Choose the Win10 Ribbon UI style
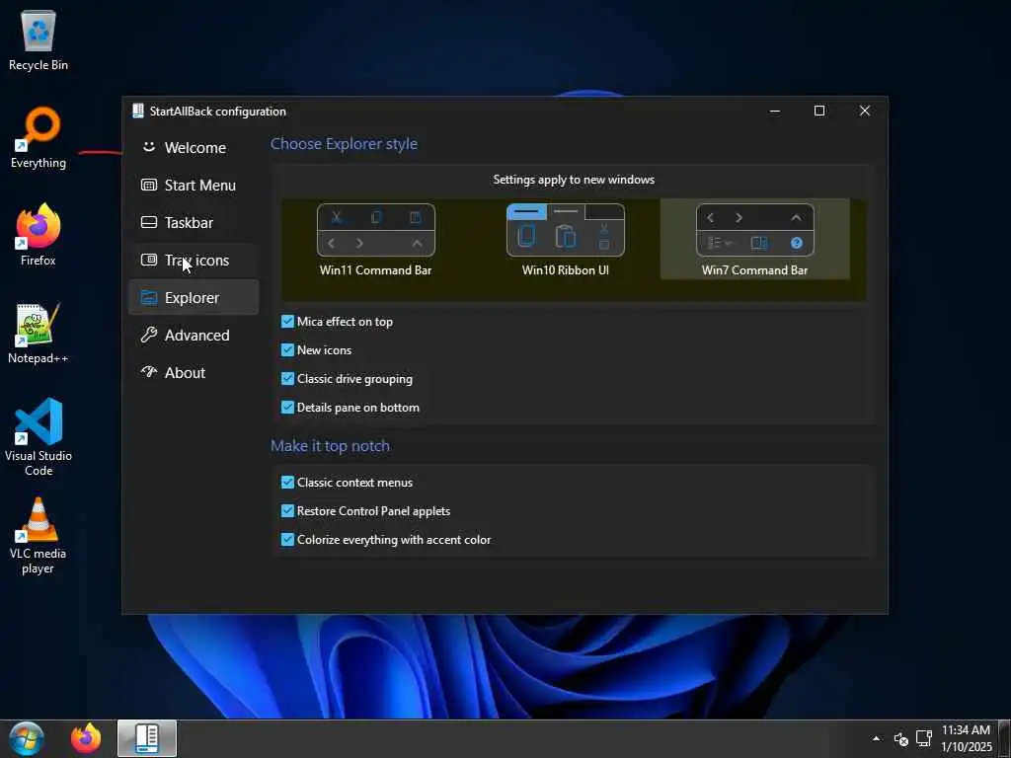1011x758 pixels. pyautogui.click(x=566, y=240)
